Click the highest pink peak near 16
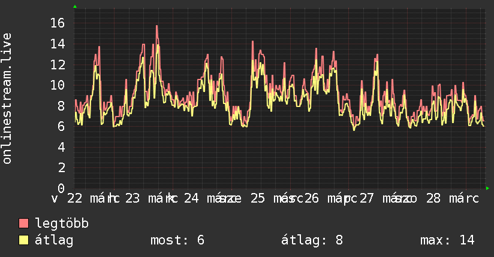 [156, 26]
